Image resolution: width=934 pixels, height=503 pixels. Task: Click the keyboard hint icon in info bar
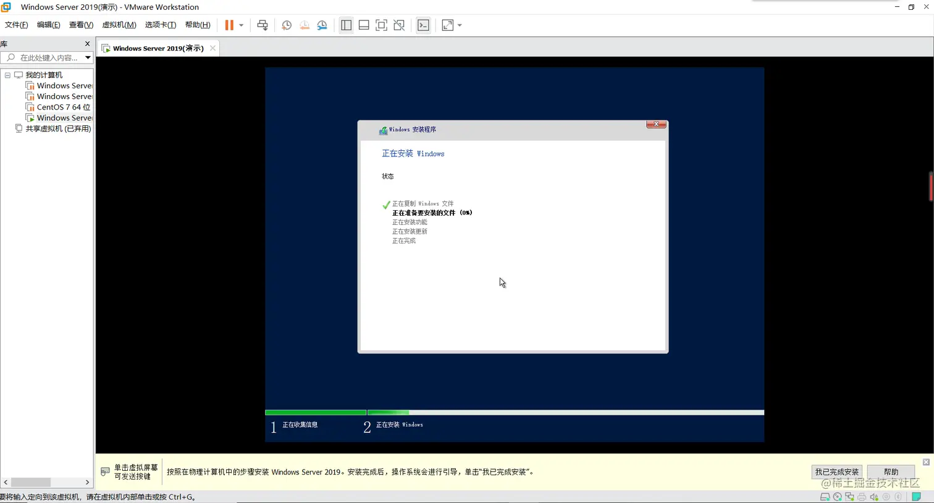coord(105,472)
